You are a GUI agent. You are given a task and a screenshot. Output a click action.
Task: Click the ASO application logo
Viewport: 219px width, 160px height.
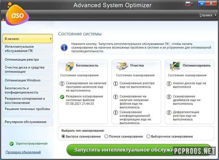point(17,15)
